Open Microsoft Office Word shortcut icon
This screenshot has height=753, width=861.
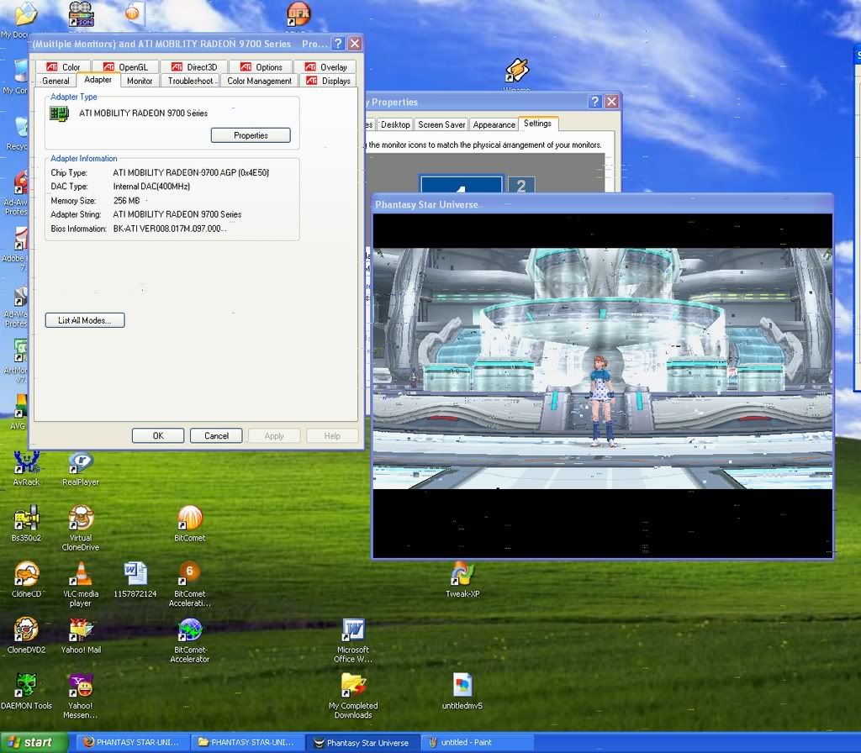click(353, 640)
